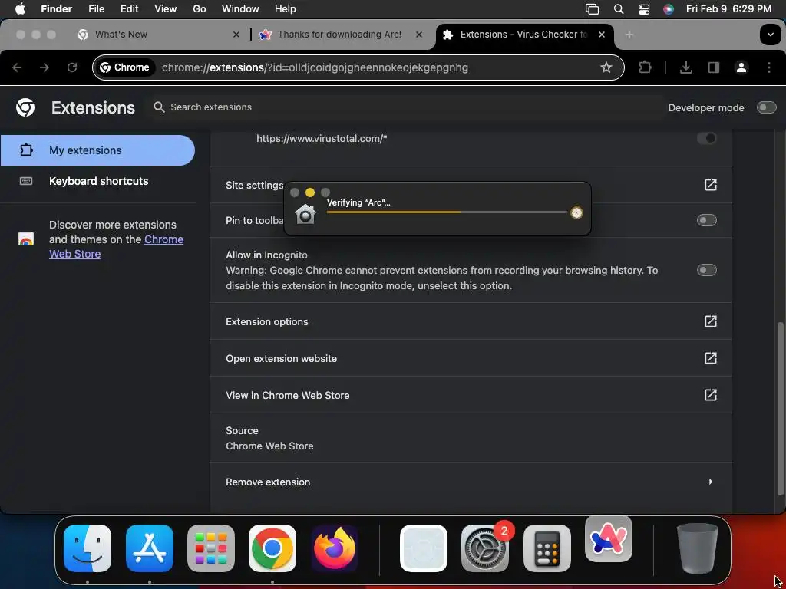The height and width of the screenshot is (589, 786).
Task: Click the Chrome site info chip
Action: [x=124, y=67]
